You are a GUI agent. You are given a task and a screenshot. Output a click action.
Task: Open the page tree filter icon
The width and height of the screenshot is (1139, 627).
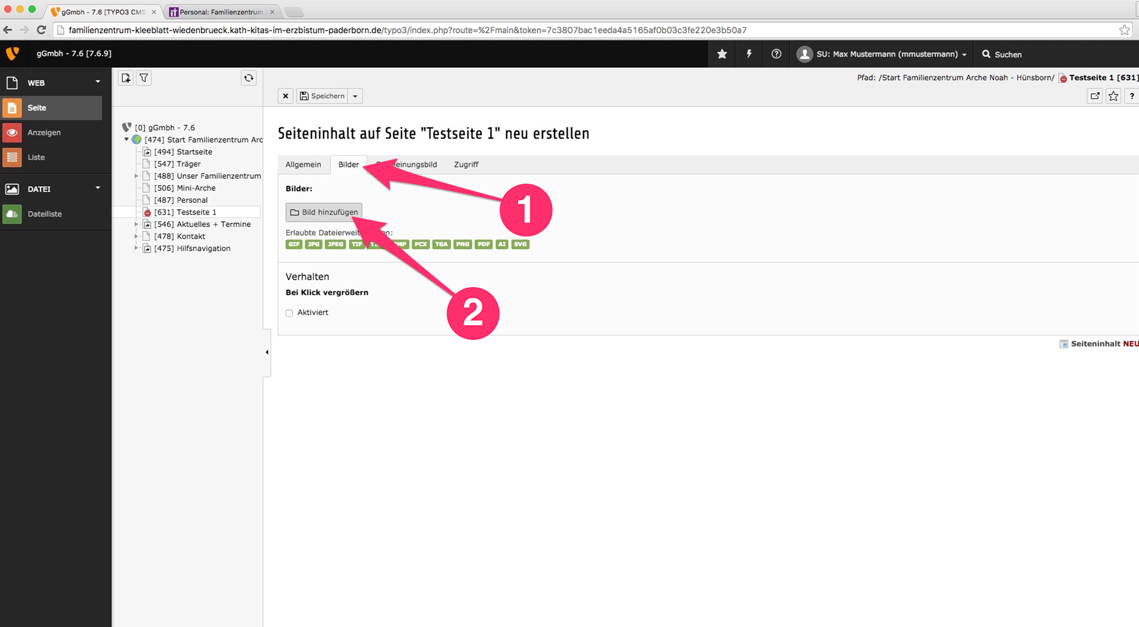(x=144, y=78)
